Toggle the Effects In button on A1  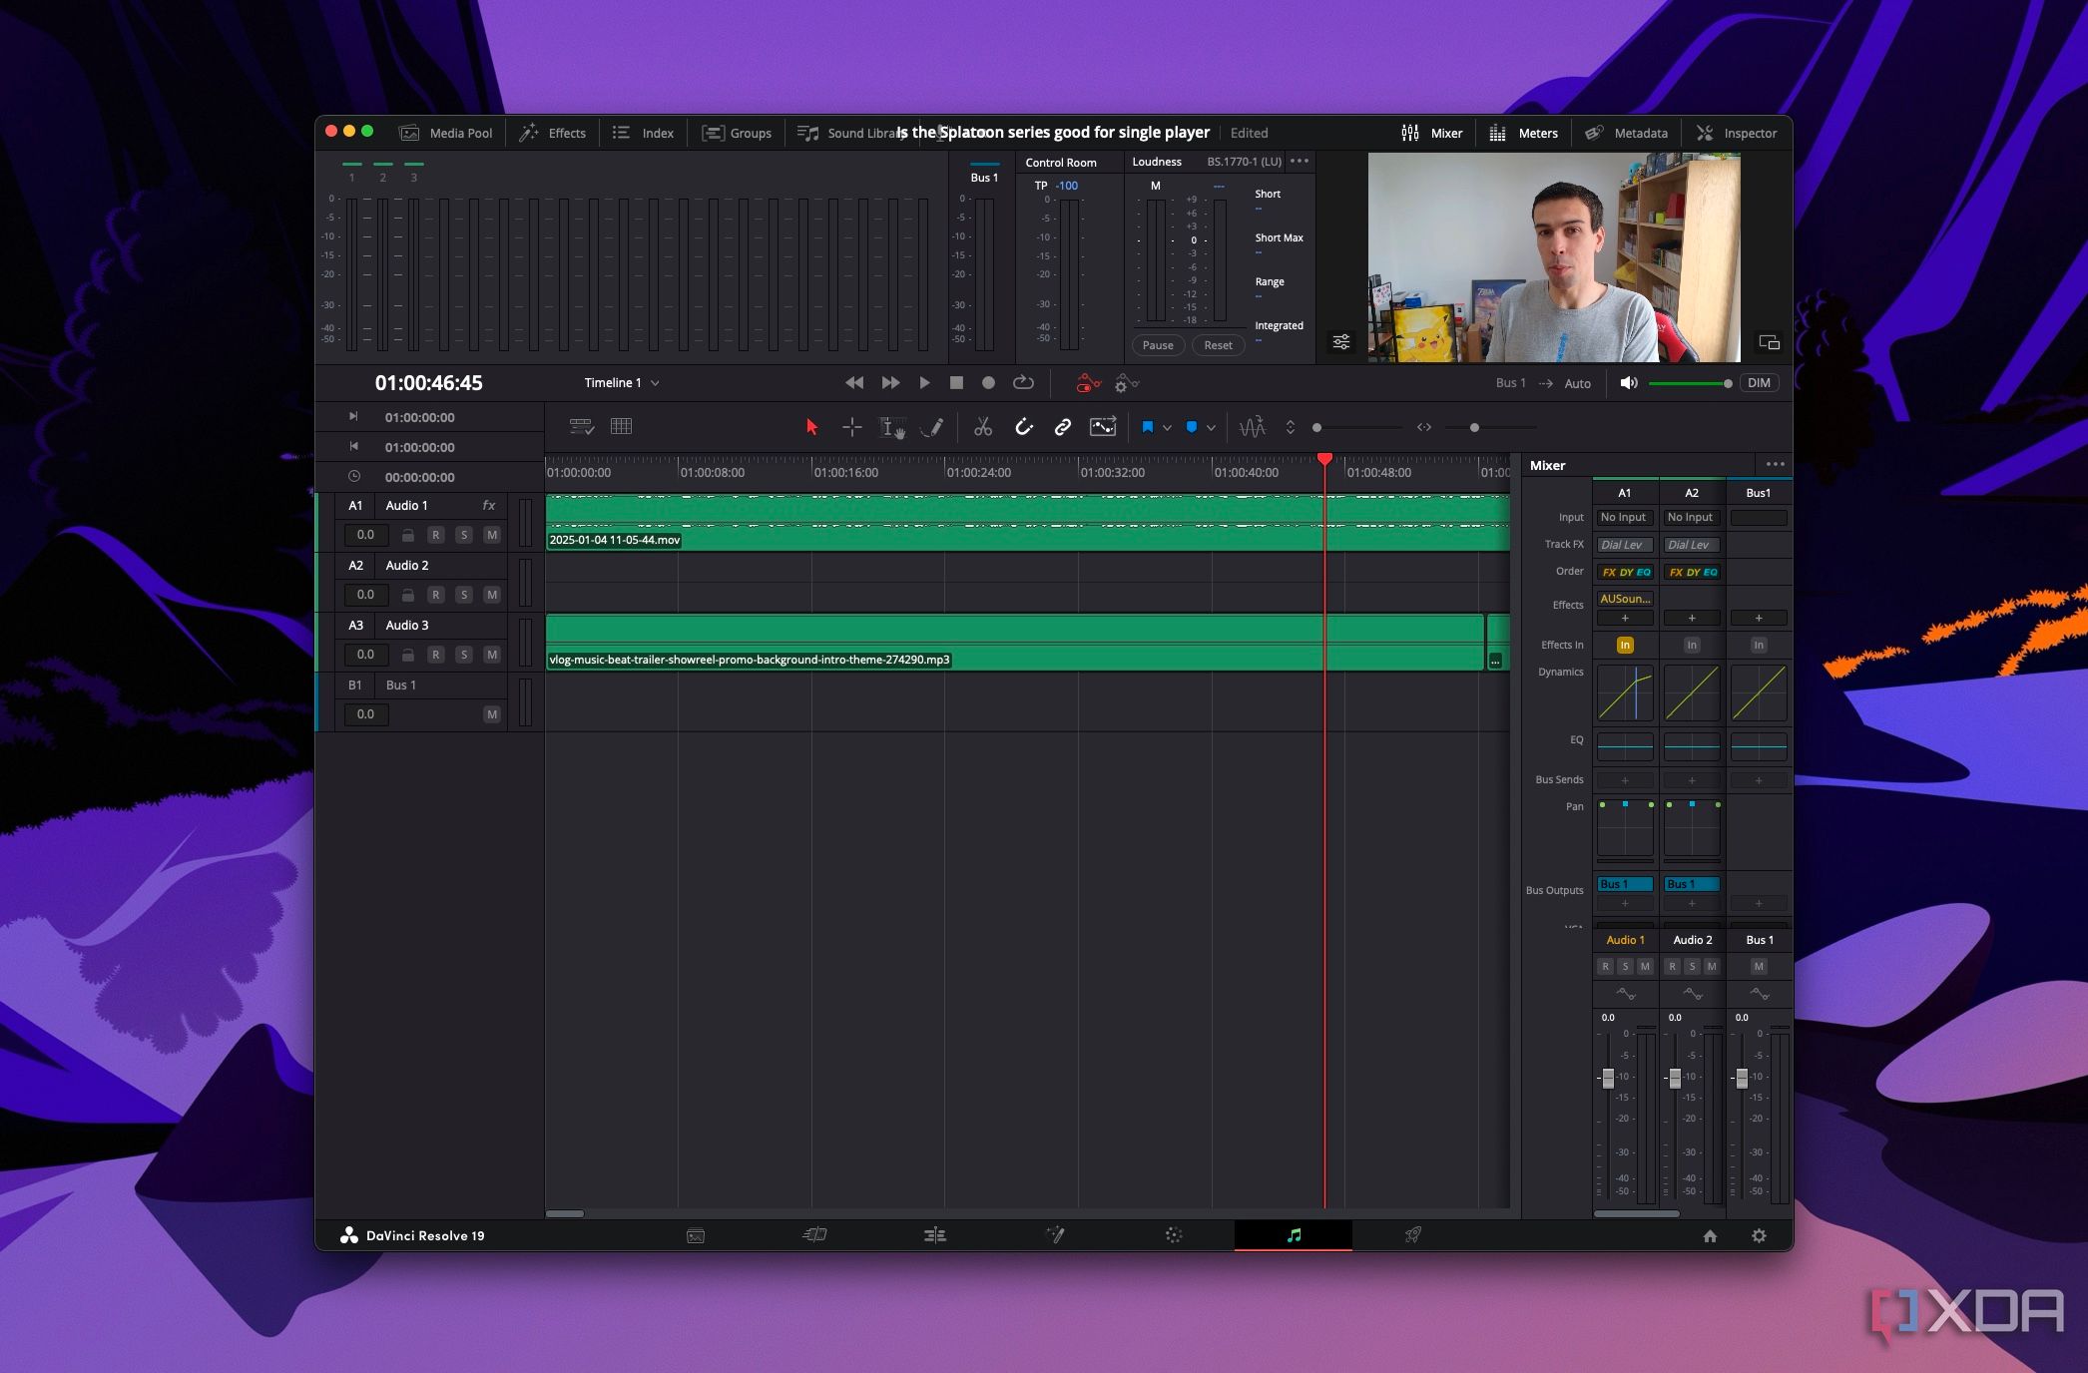tap(1622, 644)
